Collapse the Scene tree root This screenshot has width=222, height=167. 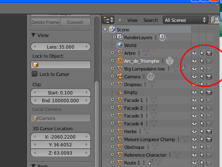pyautogui.click(x=105, y=29)
